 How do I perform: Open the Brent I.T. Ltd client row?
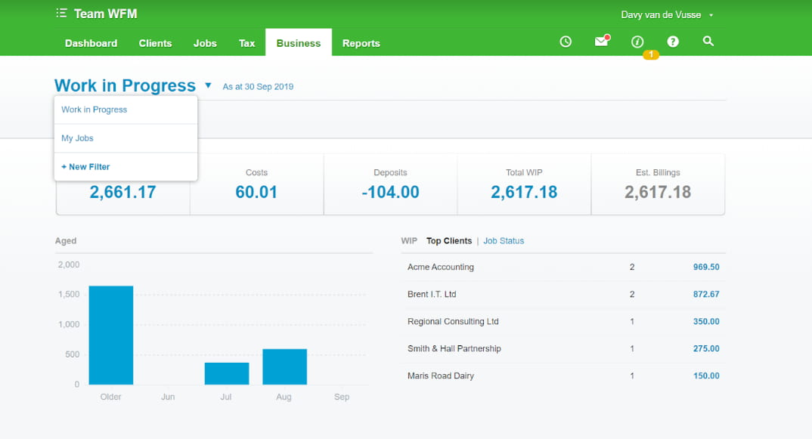click(432, 294)
